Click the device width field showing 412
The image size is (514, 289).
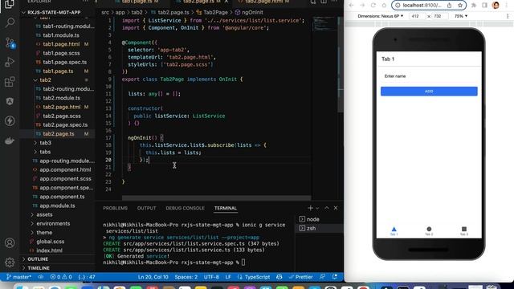click(418, 16)
